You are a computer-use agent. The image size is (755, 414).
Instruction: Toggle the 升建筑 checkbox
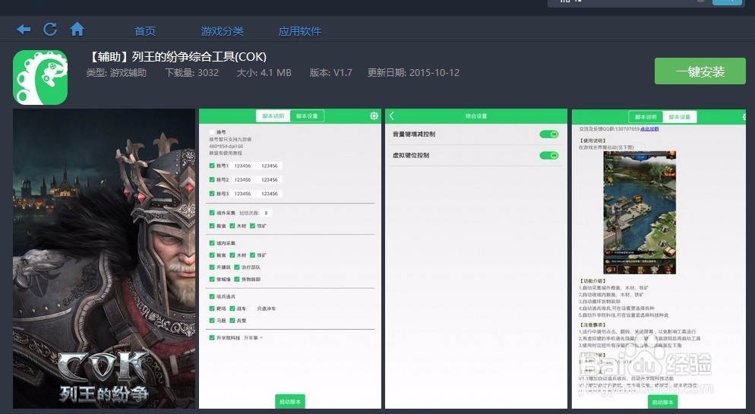(212, 267)
